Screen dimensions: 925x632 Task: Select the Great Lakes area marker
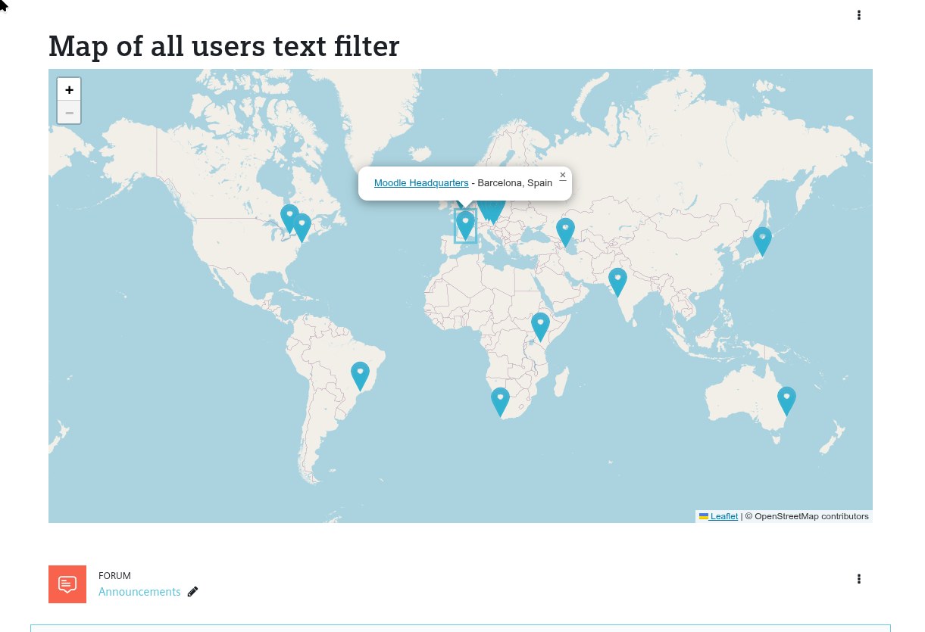click(289, 219)
